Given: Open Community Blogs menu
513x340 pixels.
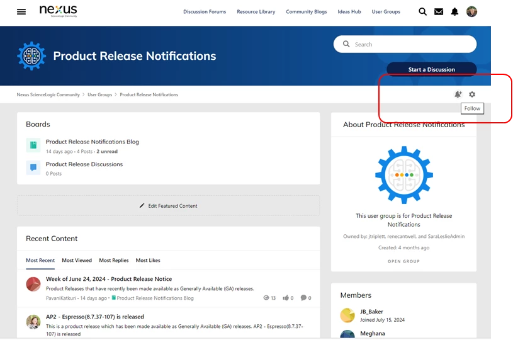Looking at the screenshot, I should click(x=307, y=12).
